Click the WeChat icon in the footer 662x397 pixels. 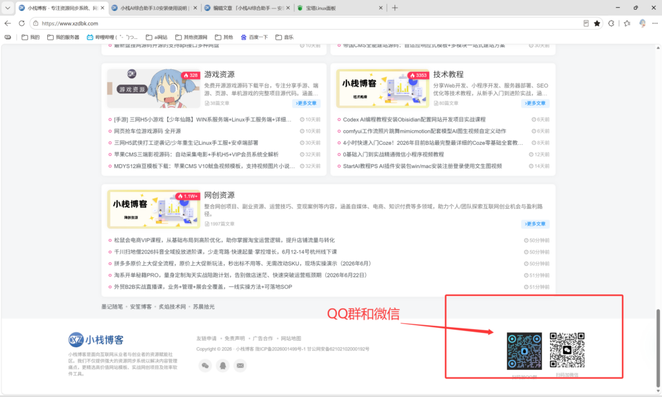pos(205,365)
